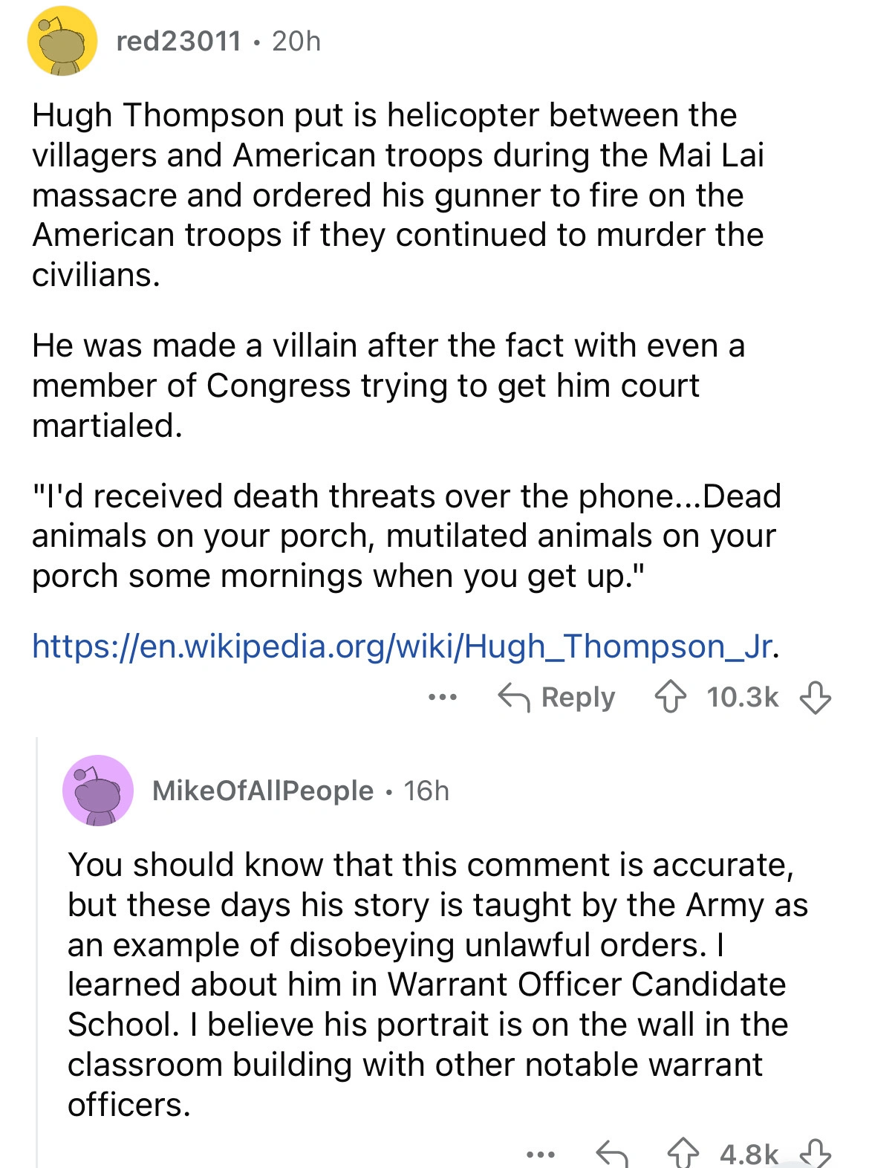The height and width of the screenshot is (1168, 869).
Task: Downvote red23011's comment
Action: 815,698
